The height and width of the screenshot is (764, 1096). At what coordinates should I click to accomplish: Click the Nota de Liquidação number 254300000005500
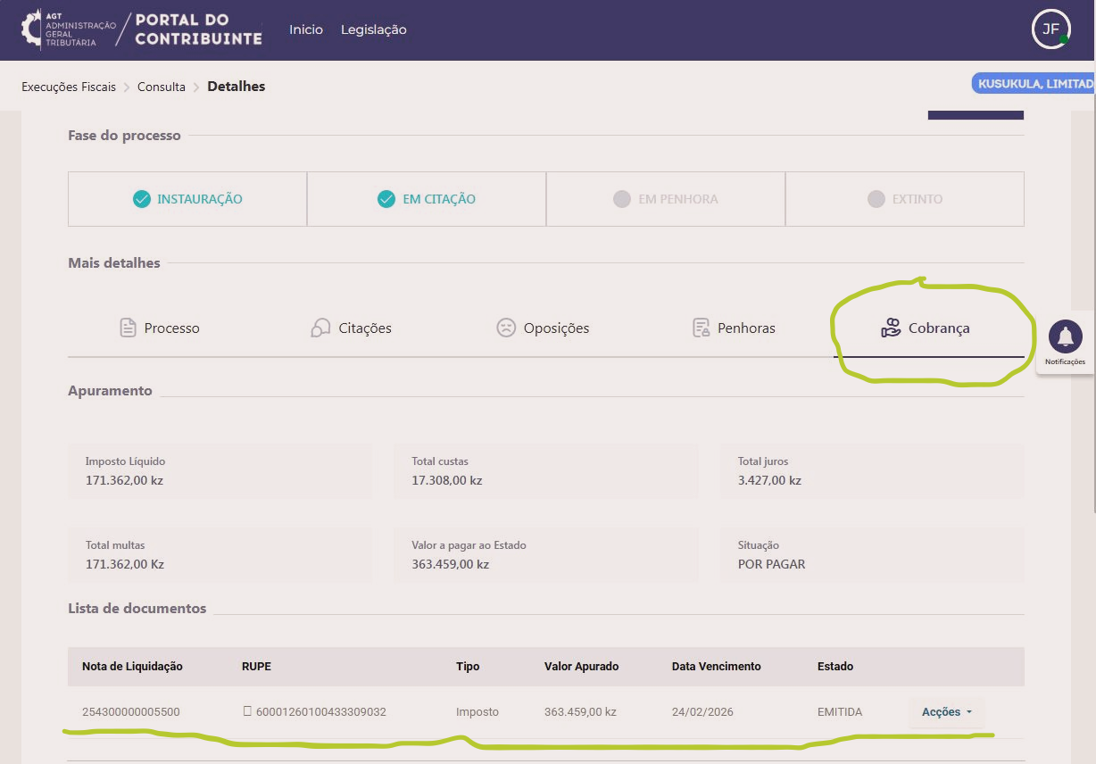coord(131,711)
